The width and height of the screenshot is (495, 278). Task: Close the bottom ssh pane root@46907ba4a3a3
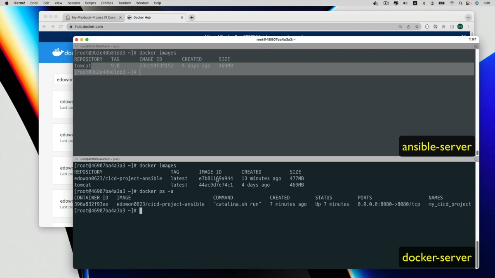[76, 159]
